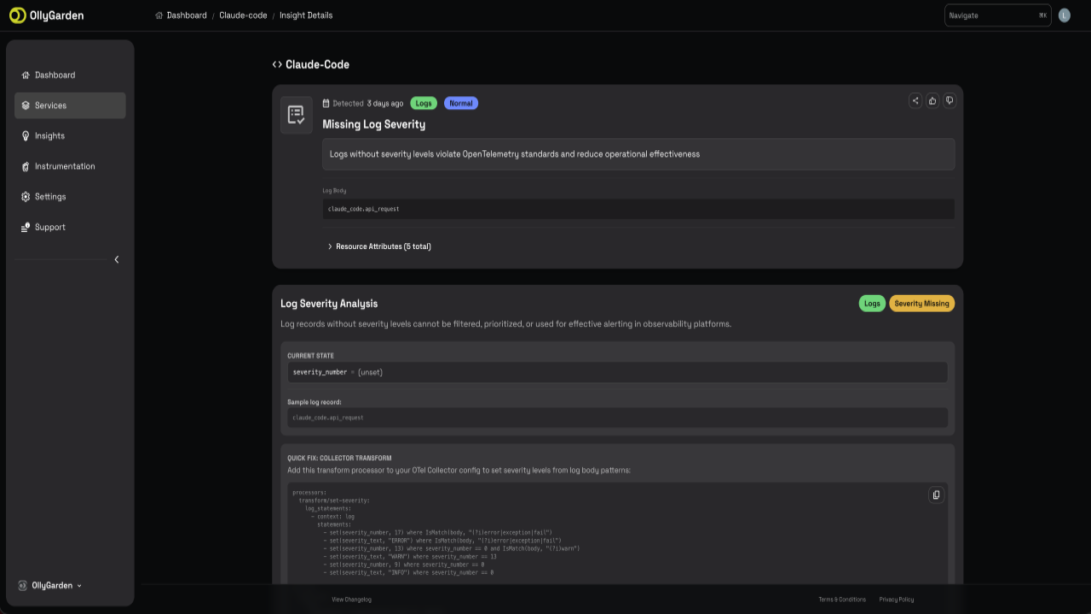
Task: Open Terms & Conditions in the footer
Action: pos(842,600)
